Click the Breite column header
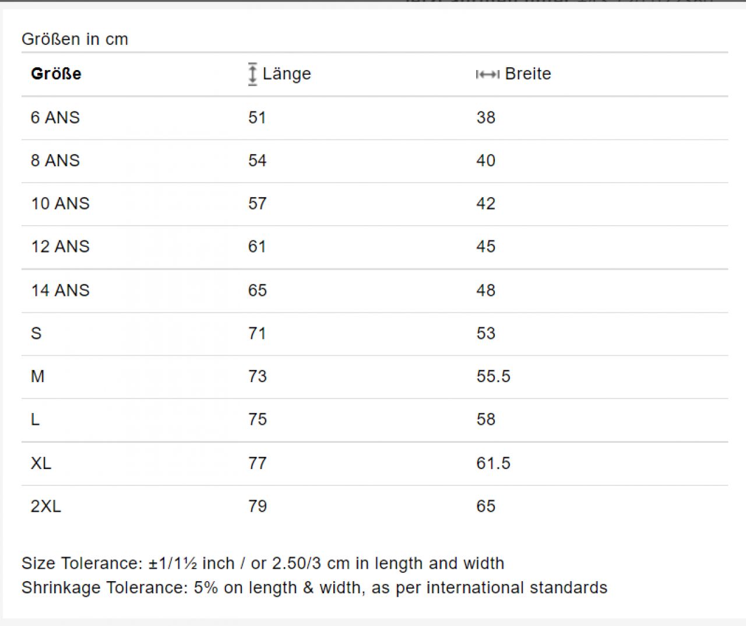This screenshot has width=746, height=626. coord(528,74)
